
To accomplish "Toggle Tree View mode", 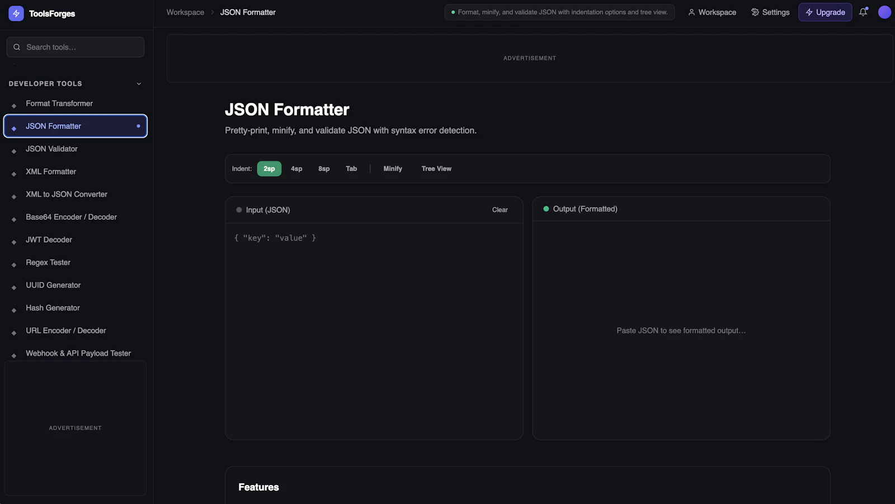I will point(436,168).
